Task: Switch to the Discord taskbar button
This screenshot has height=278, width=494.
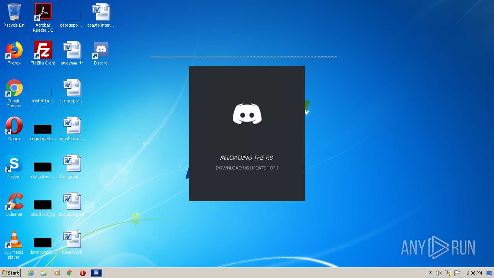Action: point(96,273)
